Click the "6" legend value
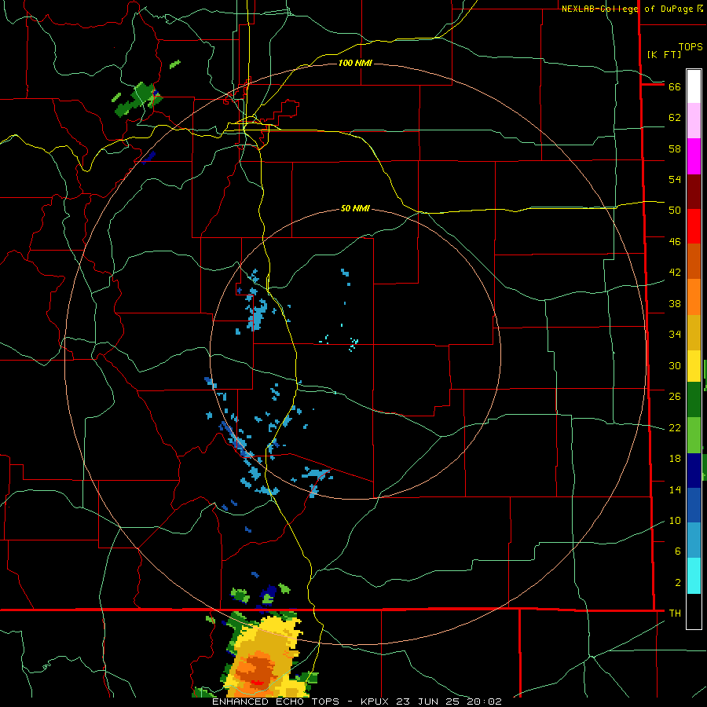The height and width of the screenshot is (707, 707). tap(678, 551)
